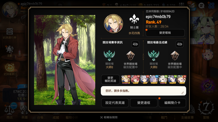
Task: Hide arena season info with eye icon
Action: tap(135, 44)
